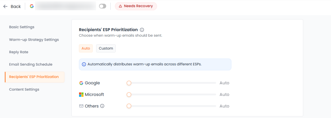Toggle the account warm-up switch

102,6
